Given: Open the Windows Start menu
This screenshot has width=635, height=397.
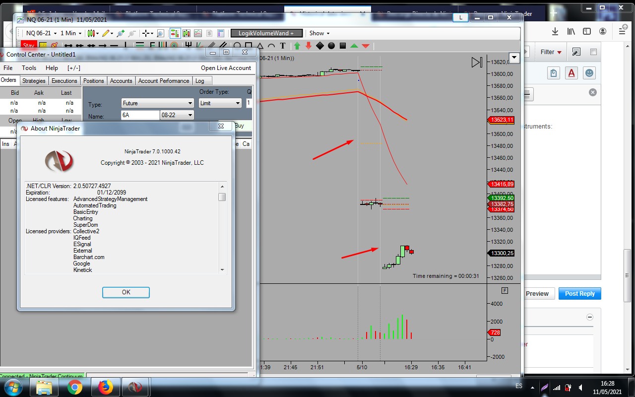Looking at the screenshot, I should [13, 387].
